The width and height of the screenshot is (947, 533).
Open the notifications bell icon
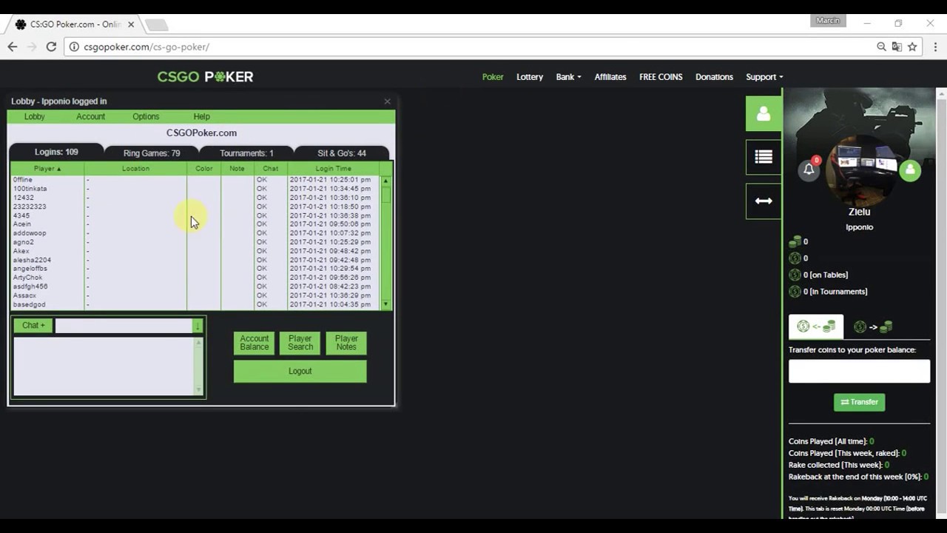click(809, 170)
